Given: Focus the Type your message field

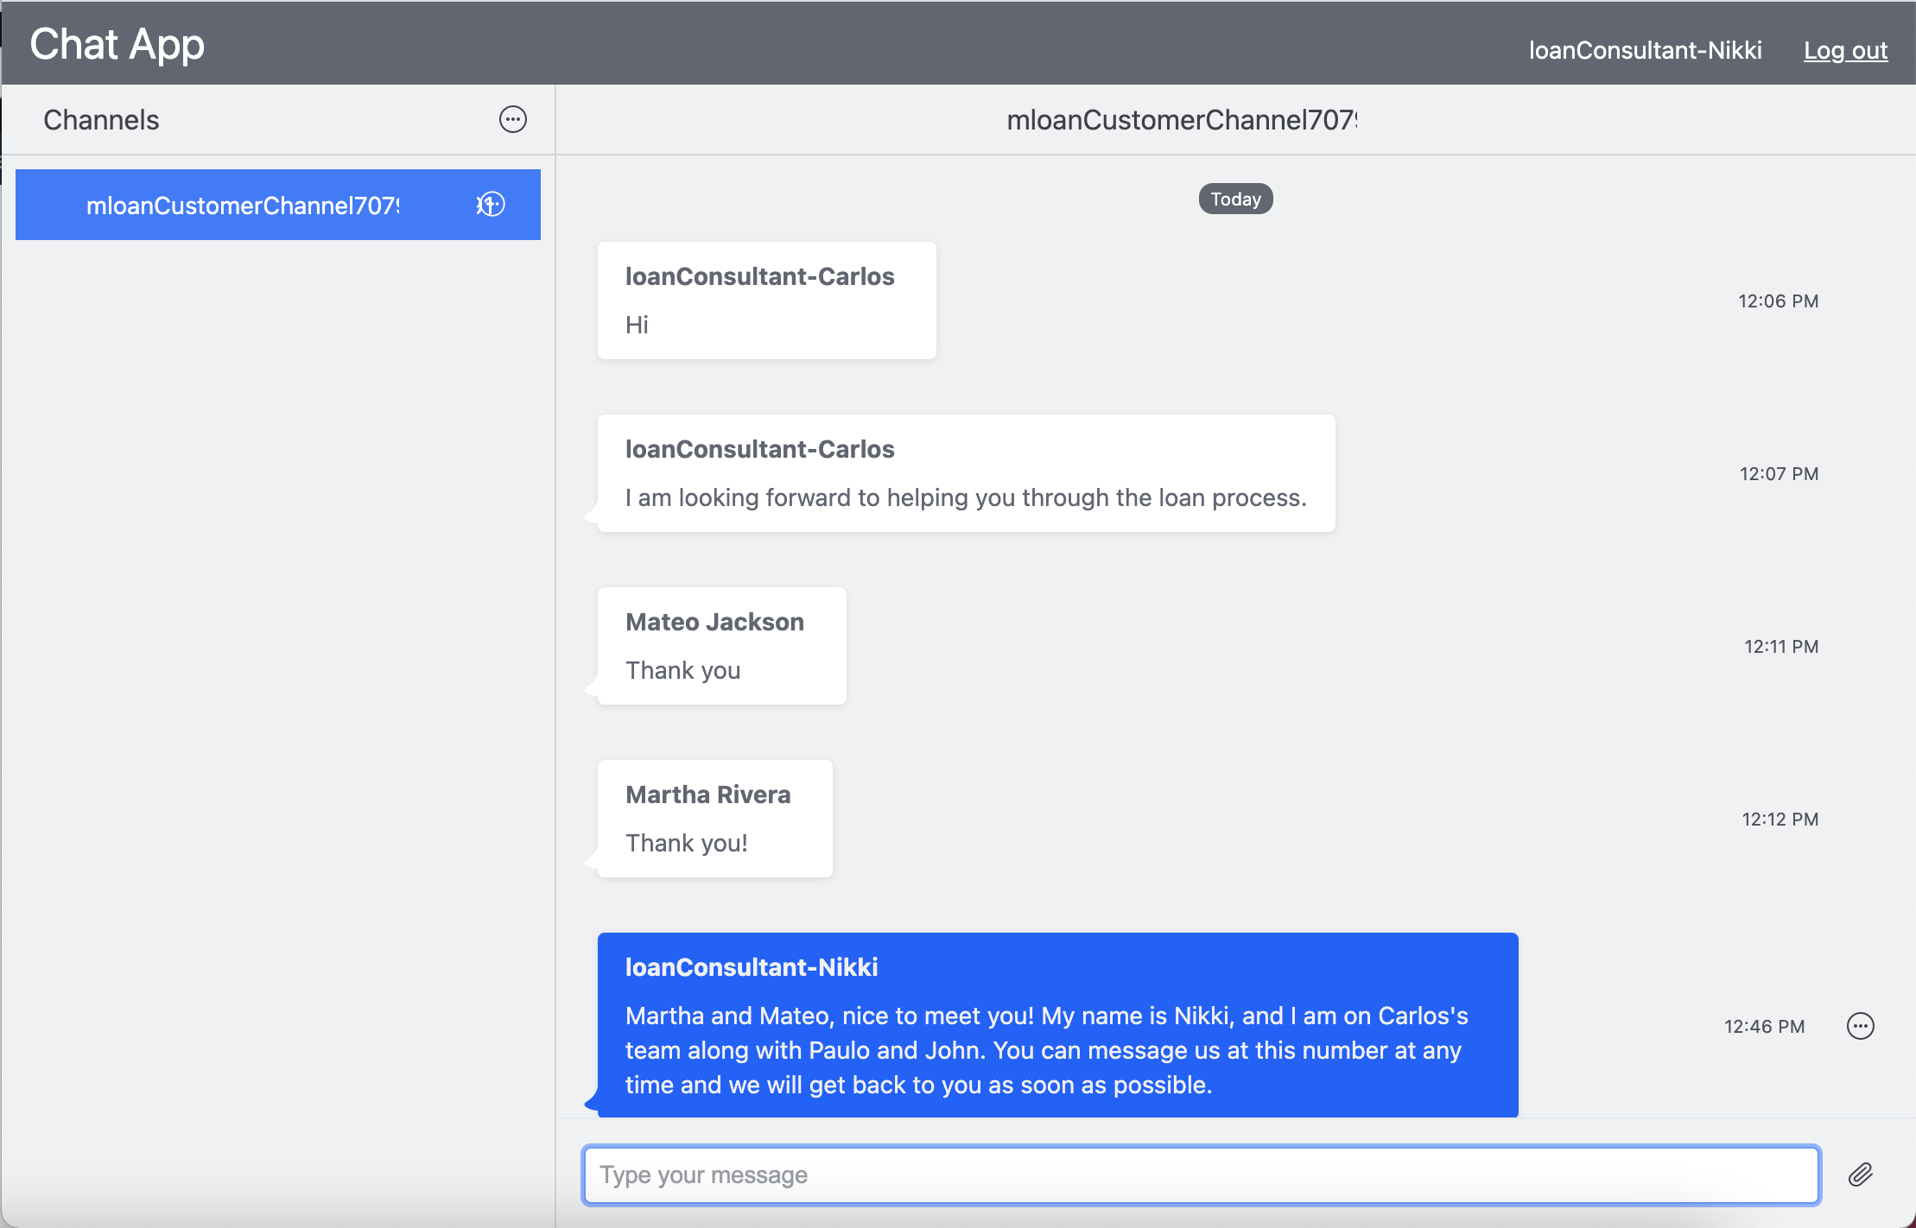Looking at the screenshot, I should click(1201, 1174).
